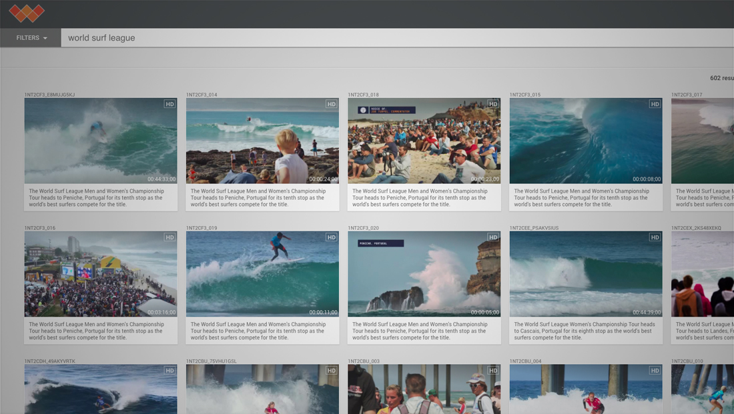The width and height of the screenshot is (734, 414).
Task: Open thumbnail for clip 1NT2CF3_018
Action: point(424,141)
